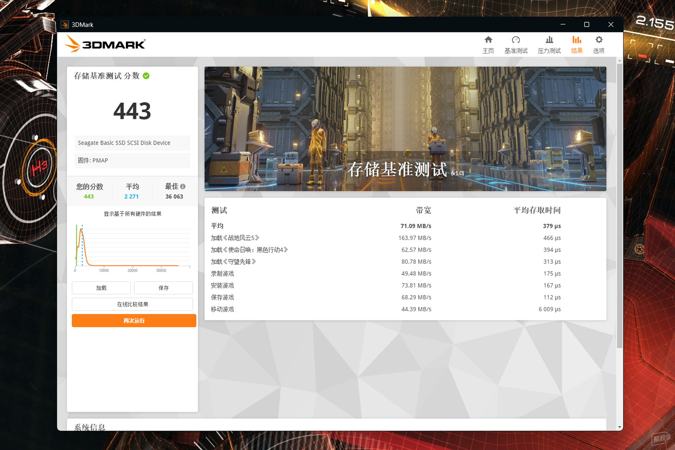This screenshot has width=675, height=450.
Task: Click the '394 µs' access time value
Action: pyautogui.click(x=552, y=250)
